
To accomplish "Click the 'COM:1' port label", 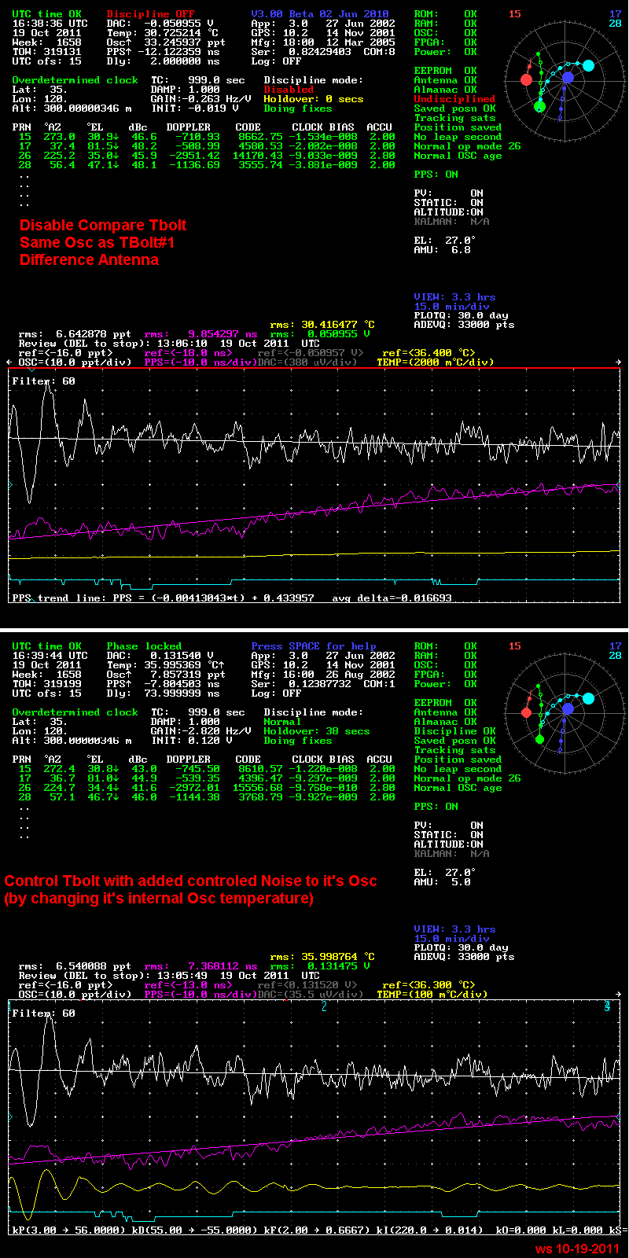I will (x=380, y=684).
